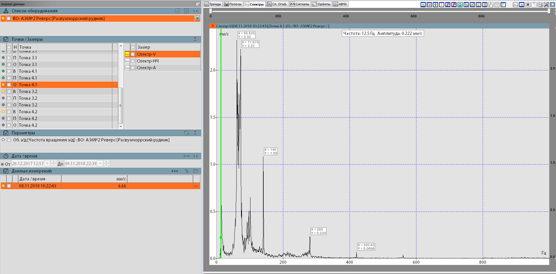Switch to the Сп. Огиб. tab
This screenshot has width=556, height=274.
277,4
